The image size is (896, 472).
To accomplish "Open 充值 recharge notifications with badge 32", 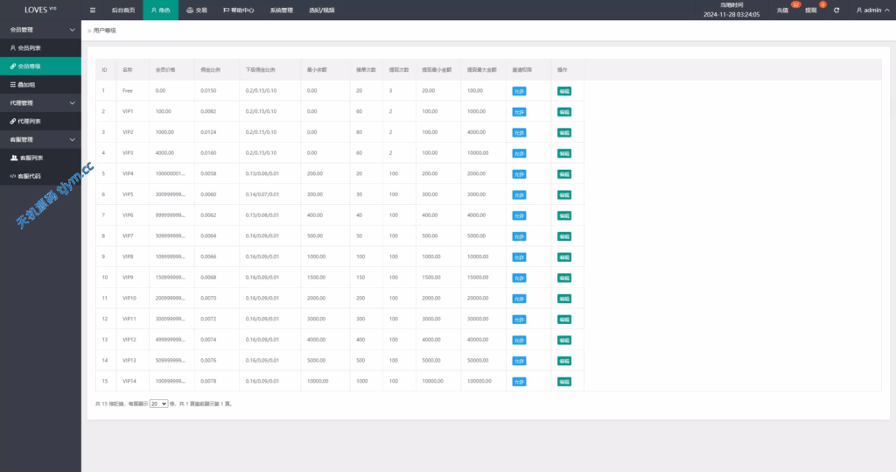I will tap(782, 10).
